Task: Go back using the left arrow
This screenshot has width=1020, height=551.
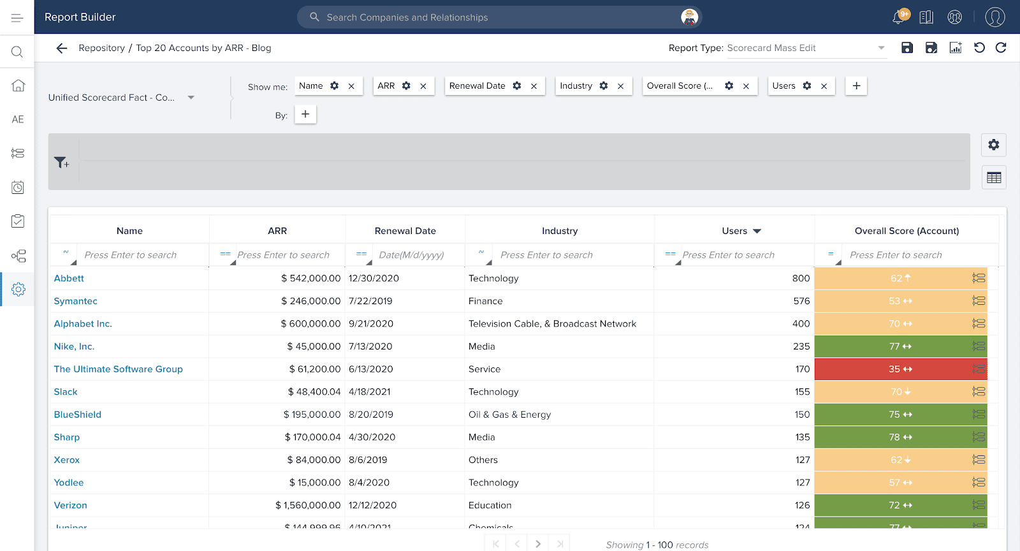Action: 62,48
